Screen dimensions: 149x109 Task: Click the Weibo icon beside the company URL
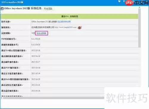pyautogui.click(x=80, y=28)
